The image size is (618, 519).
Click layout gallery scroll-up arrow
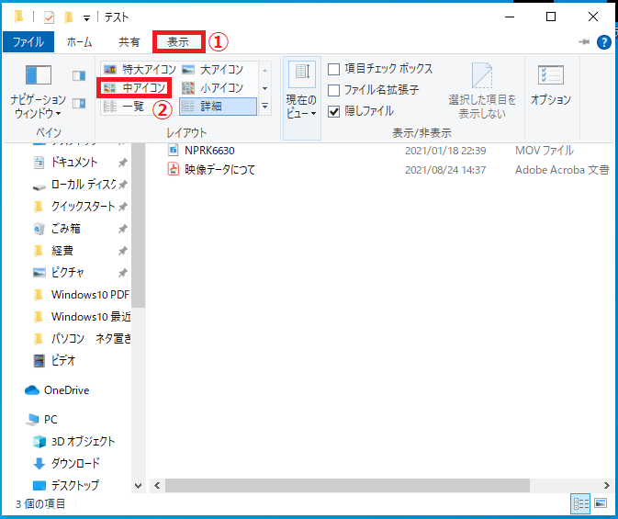click(265, 70)
